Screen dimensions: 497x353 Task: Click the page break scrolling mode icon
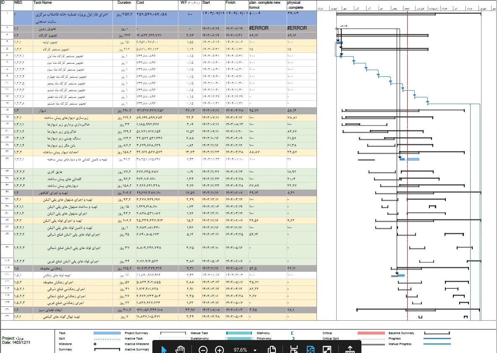[294, 350]
